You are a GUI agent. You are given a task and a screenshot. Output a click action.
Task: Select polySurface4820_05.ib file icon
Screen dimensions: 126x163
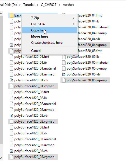64,57
